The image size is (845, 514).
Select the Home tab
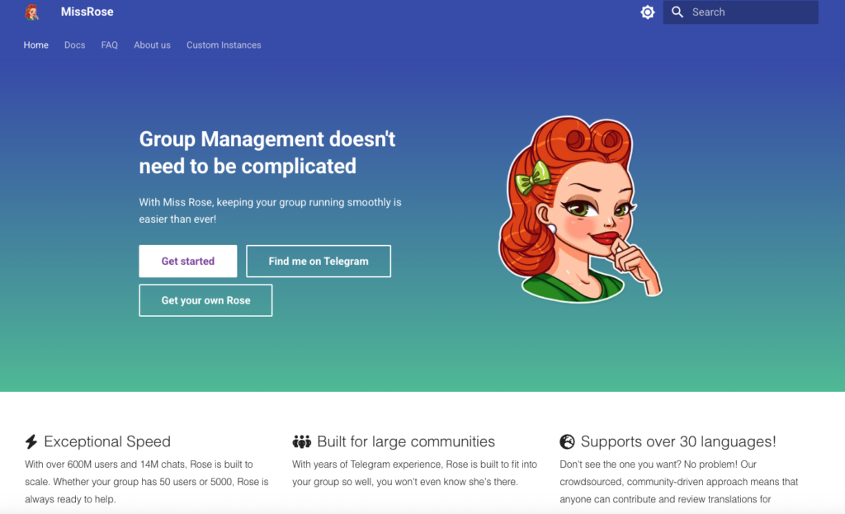click(x=35, y=45)
